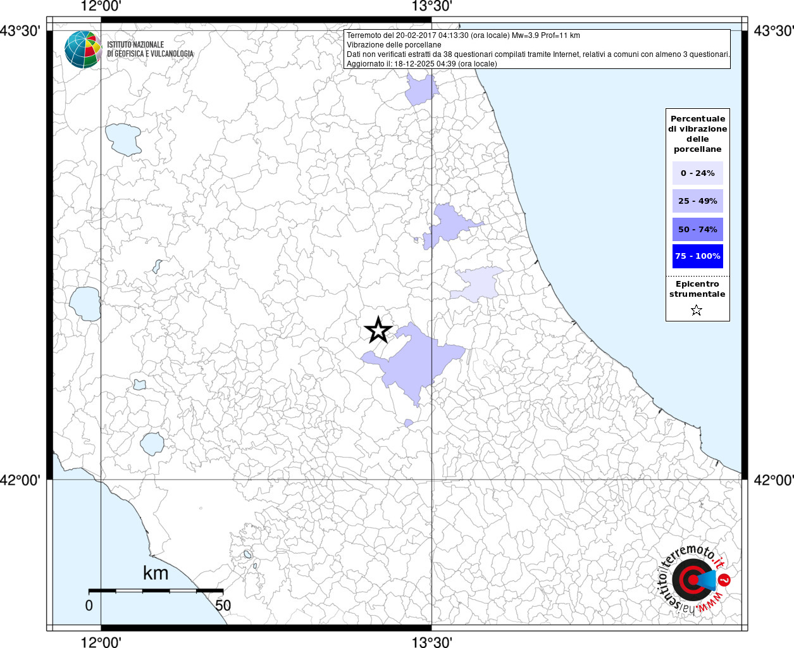Screen dimensions: 794x648
Task: Click the top 13°30' longitude label
Action: pyautogui.click(x=432, y=7)
